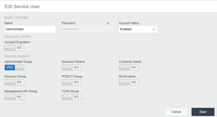This screenshot has height=117, width=217.
Task: Open the Account status dropdown
Action: click(x=138, y=29)
